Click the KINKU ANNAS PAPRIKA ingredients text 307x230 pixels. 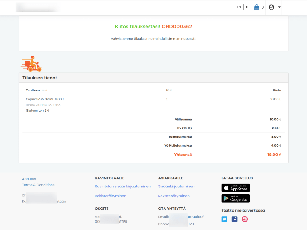[43, 105]
